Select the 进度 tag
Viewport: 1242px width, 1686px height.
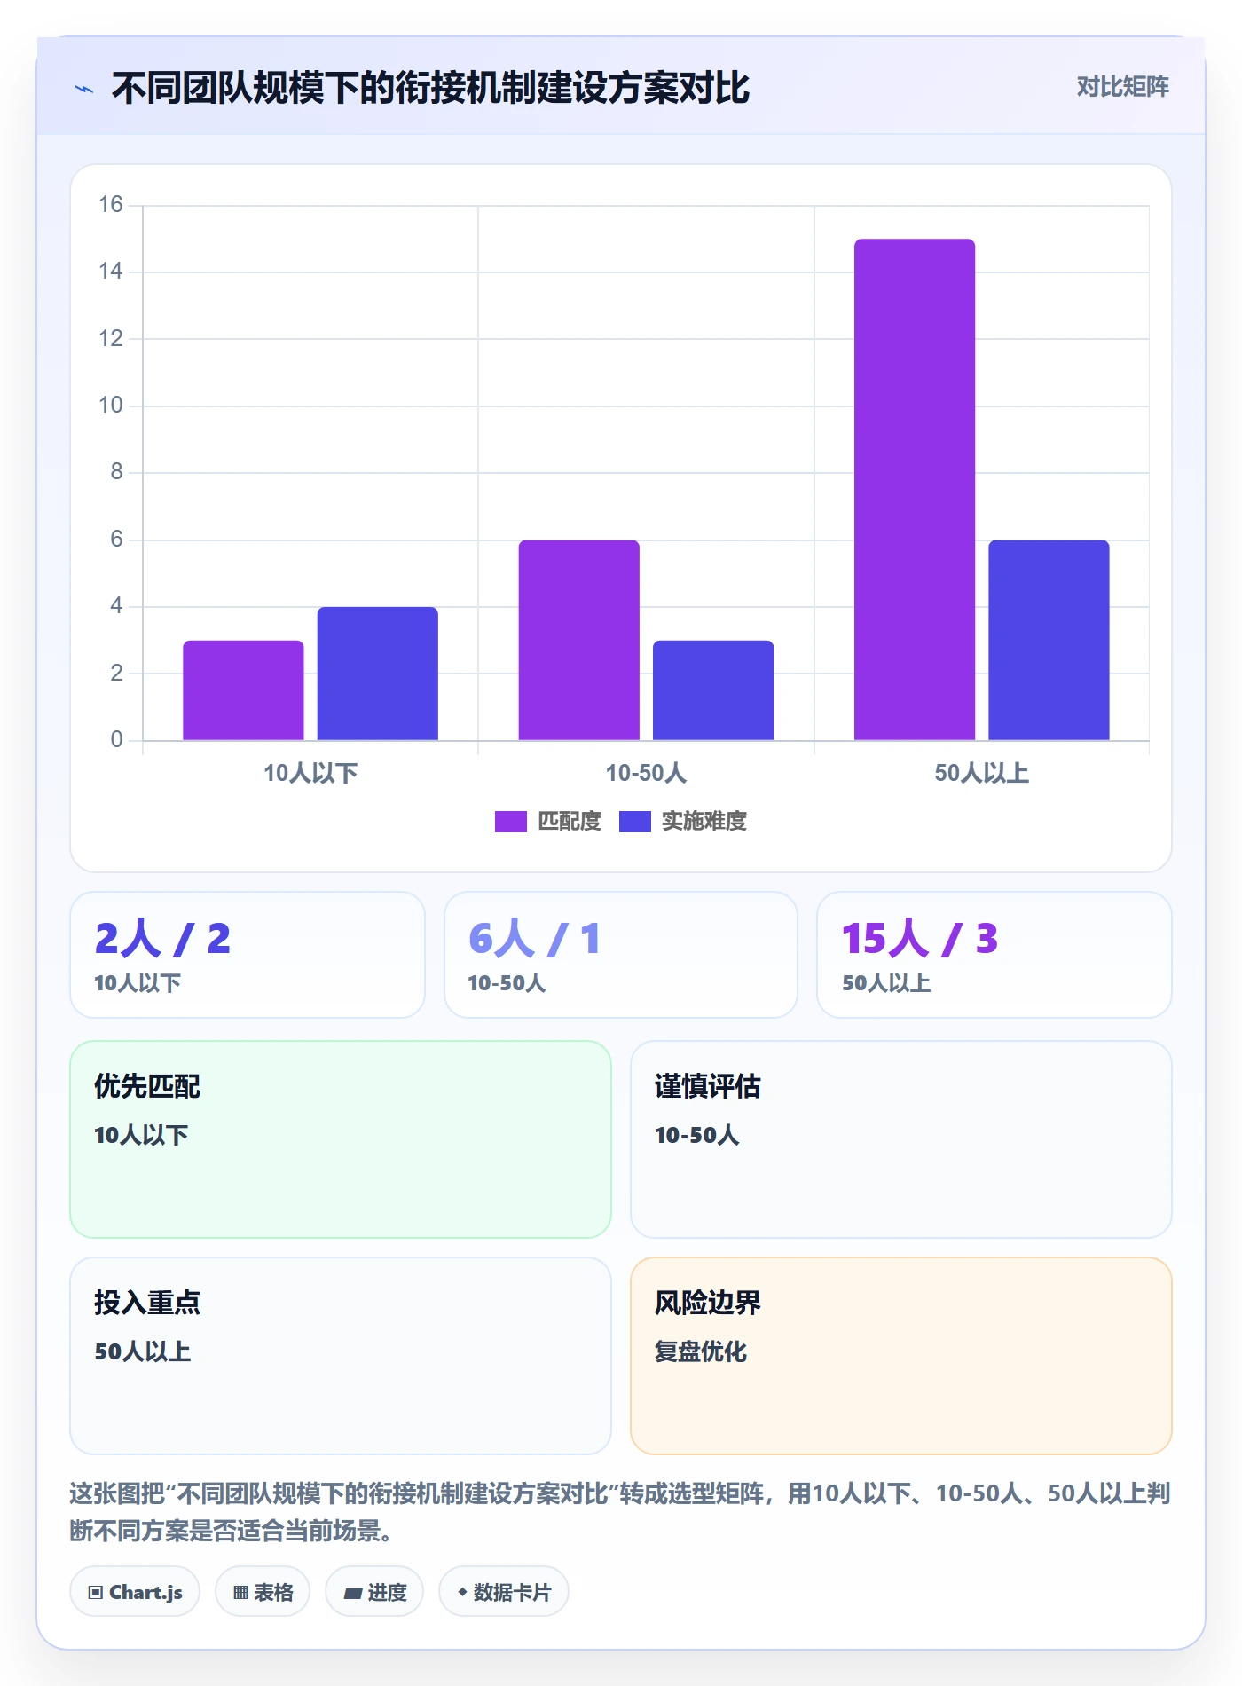pos(374,1592)
